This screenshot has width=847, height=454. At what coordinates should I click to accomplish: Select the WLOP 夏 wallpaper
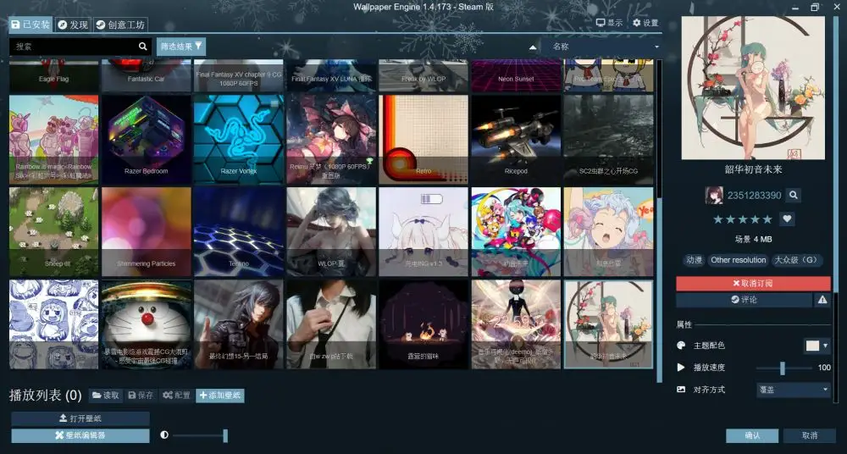coord(331,232)
